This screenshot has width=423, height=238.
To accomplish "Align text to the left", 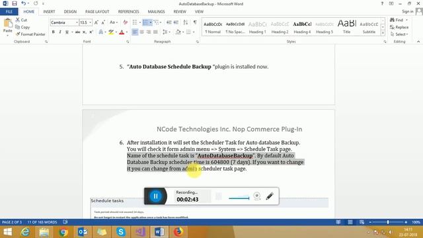I will point(135,32).
